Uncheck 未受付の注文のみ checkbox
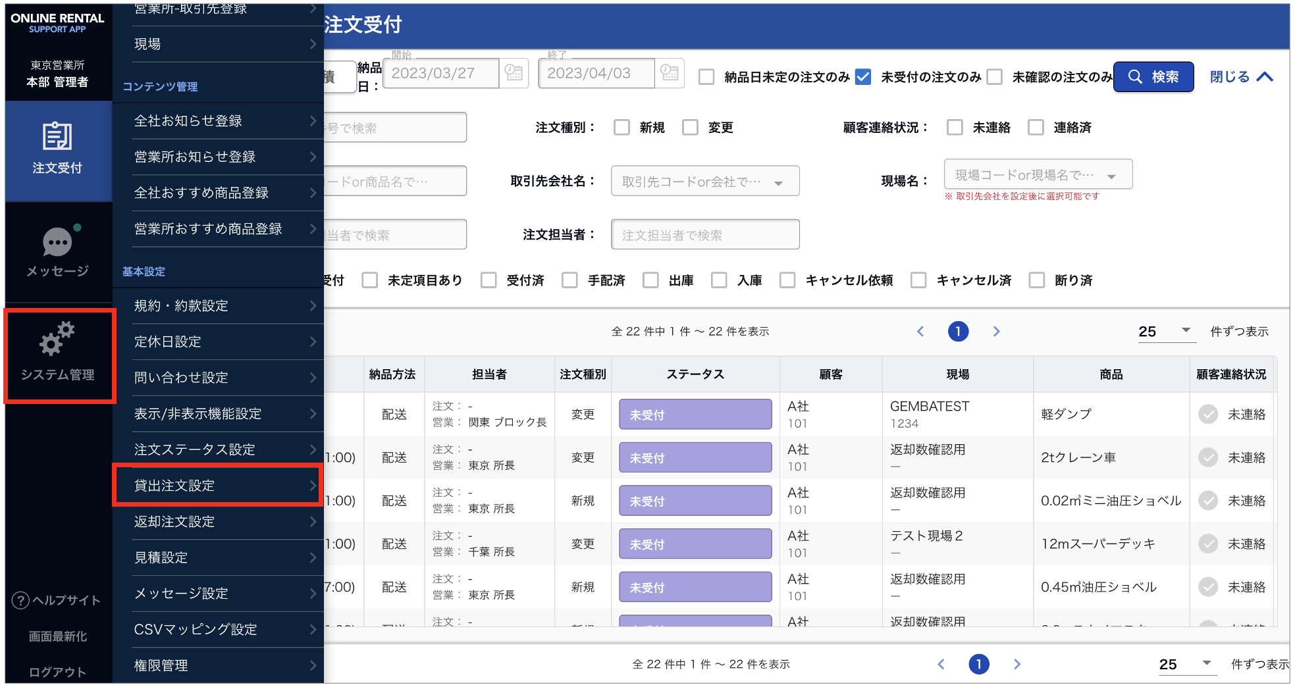This screenshot has width=1293, height=687. (x=862, y=77)
